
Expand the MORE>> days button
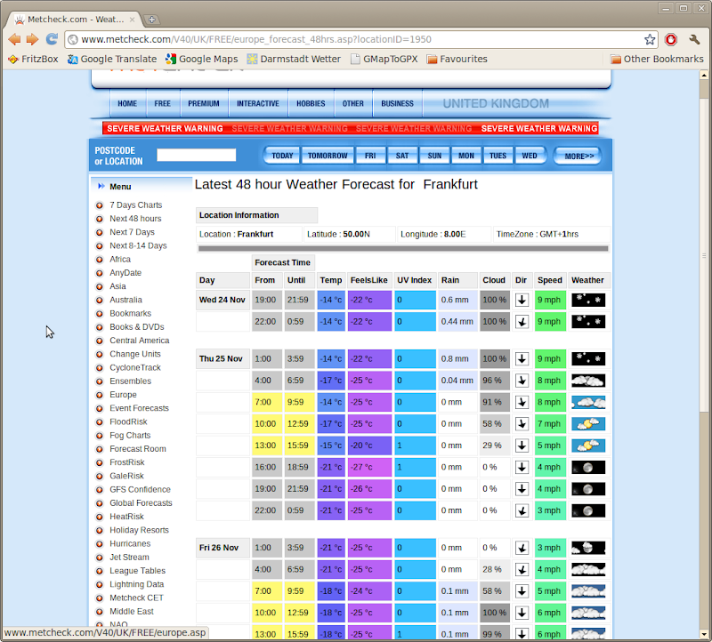[x=578, y=156]
